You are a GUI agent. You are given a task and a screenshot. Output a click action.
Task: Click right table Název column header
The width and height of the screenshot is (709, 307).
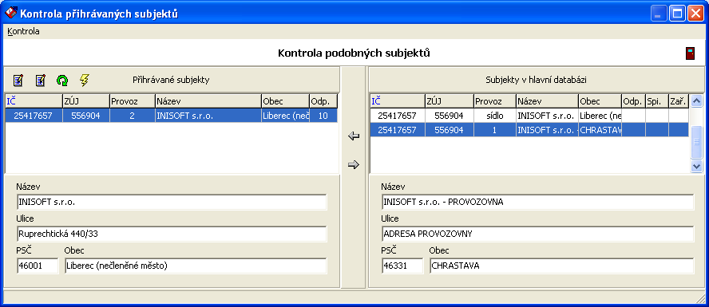547,101
